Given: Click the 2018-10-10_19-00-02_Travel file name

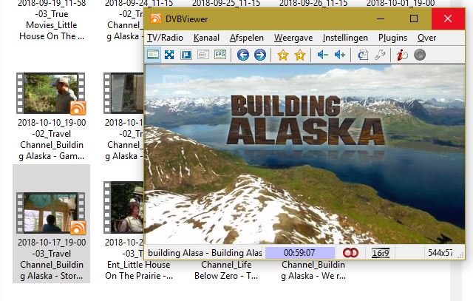Looking at the screenshot, I should (x=52, y=139).
